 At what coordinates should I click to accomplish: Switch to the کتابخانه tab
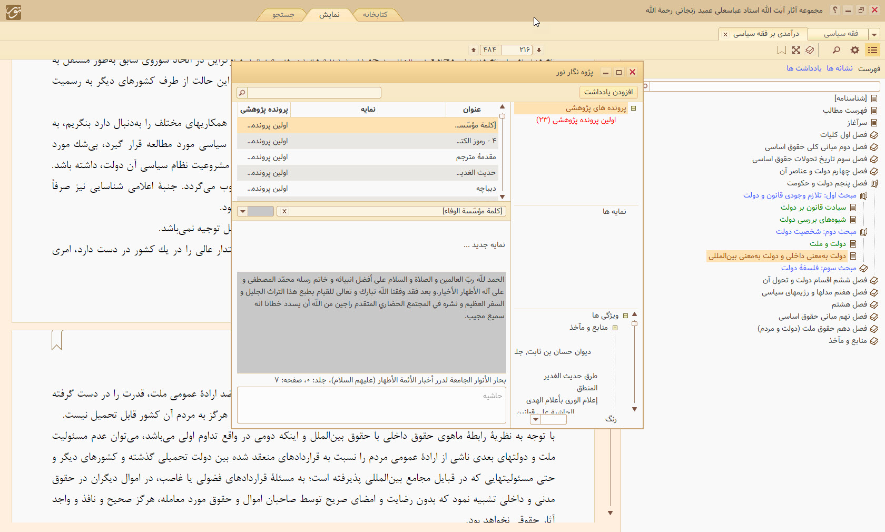click(x=375, y=15)
